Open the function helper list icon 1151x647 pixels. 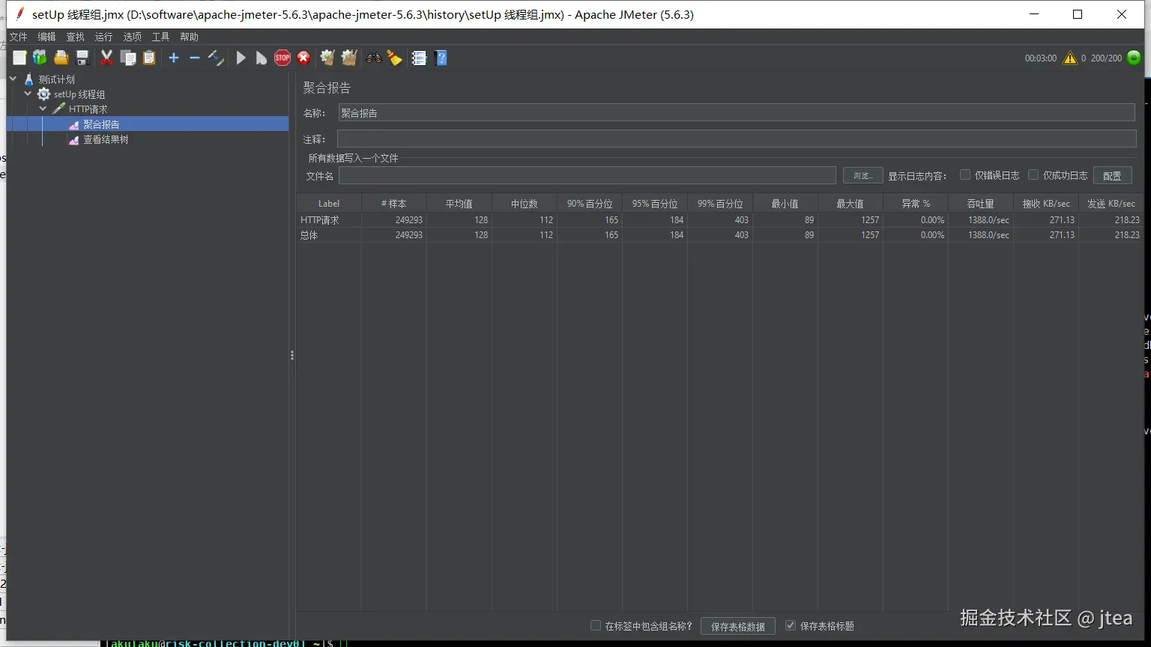coord(419,58)
